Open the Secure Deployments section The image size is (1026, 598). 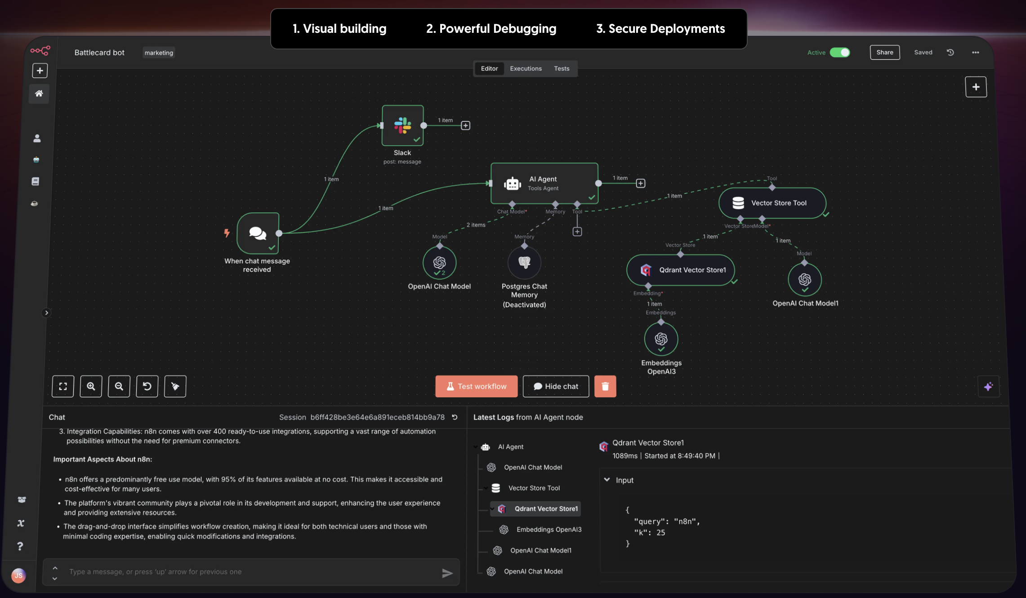[x=660, y=29]
